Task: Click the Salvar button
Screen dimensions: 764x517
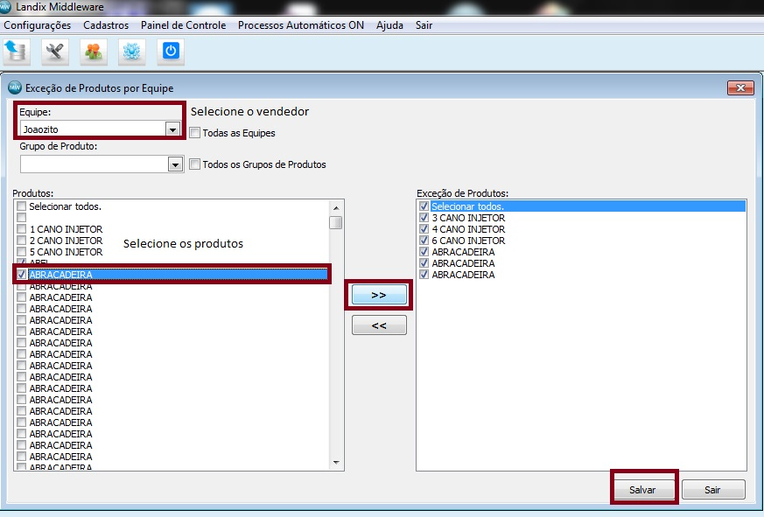Action: point(642,490)
